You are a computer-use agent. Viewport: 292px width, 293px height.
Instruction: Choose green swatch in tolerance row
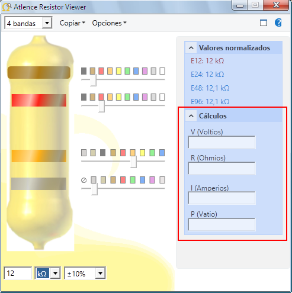[133, 180]
